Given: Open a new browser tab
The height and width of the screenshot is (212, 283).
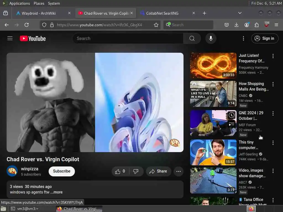Looking at the screenshot, I should 204,13.
